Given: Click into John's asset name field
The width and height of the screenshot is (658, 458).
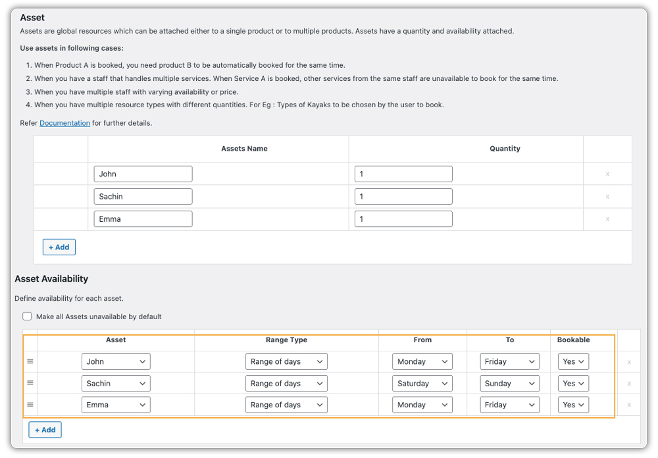Looking at the screenshot, I should (x=143, y=174).
